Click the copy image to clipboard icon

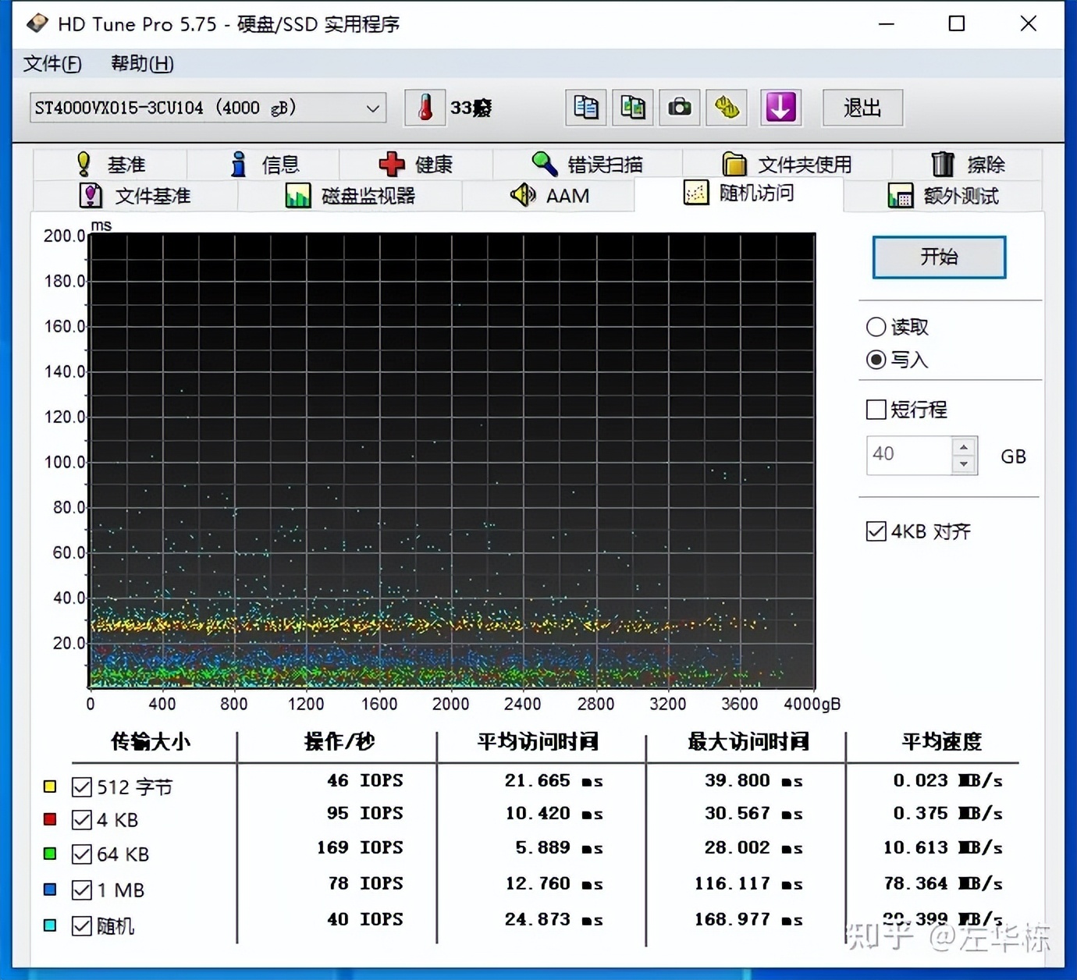tap(632, 108)
